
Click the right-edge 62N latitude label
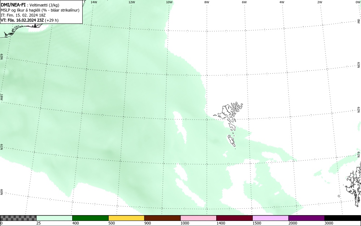[x=359, y=109]
